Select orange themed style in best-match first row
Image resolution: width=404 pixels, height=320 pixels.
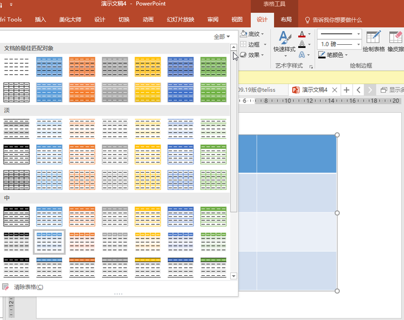(82, 67)
